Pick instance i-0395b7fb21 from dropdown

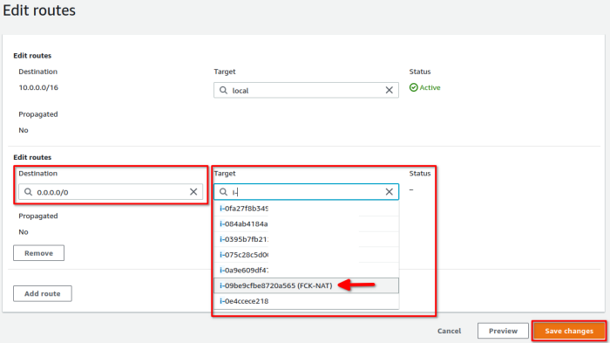pyautogui.click(x=306, y=239)
